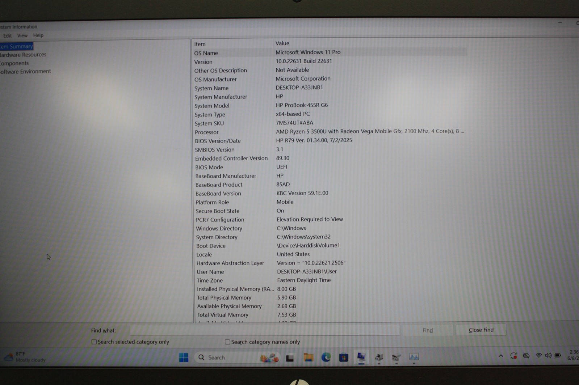Screen dimensions: 579x385
Task: Launch File Explorer from the taskbar
Action: [x=308, y=357]
